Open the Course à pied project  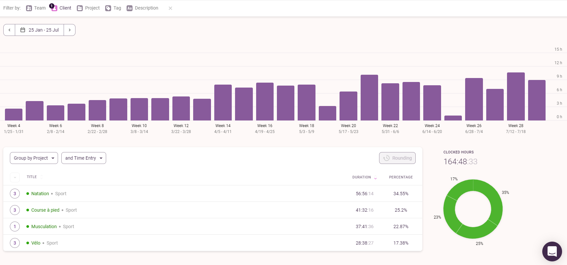(x=45, y=210)
